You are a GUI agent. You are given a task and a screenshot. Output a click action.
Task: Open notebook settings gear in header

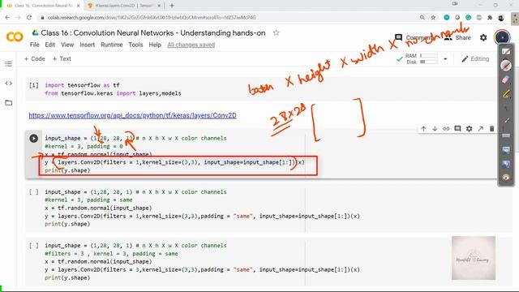pyautogui.click(x=483, y=37)
